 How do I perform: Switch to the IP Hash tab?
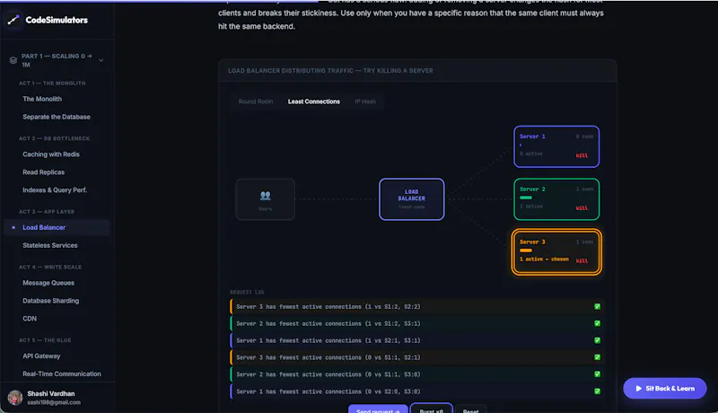(365, 101)
